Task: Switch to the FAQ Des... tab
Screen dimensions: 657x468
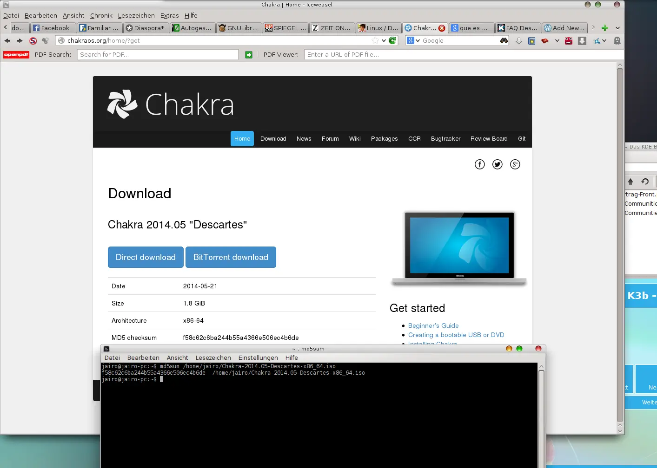Action: (x=518, y=28)
